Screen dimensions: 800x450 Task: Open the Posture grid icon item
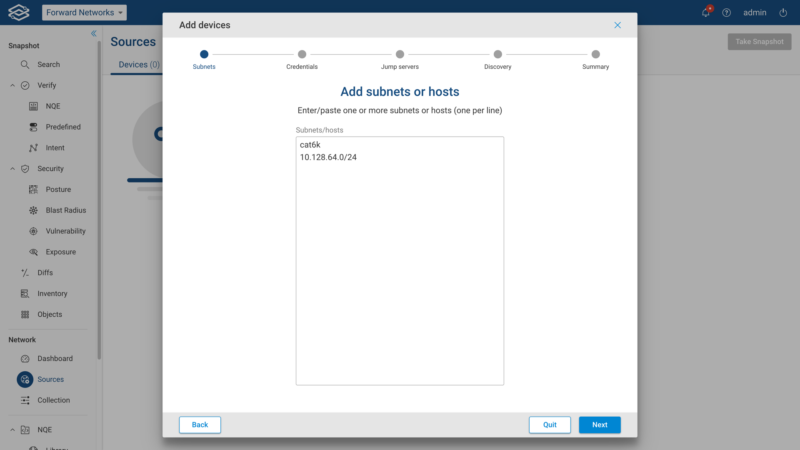(x=33, y=190)
